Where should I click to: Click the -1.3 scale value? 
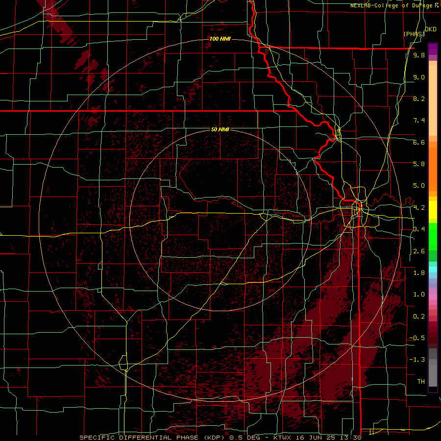click(x=417, y=360)
